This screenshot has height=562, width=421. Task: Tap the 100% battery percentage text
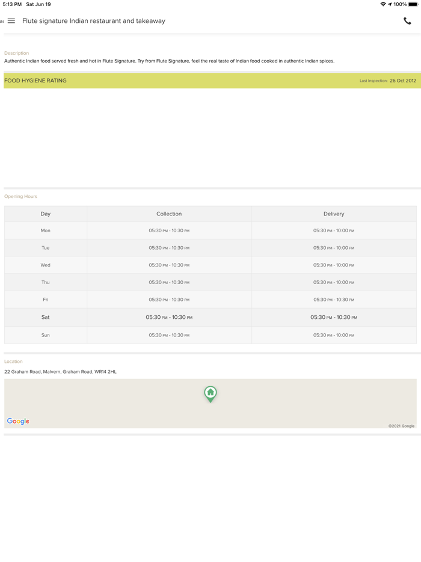[400, 4]
